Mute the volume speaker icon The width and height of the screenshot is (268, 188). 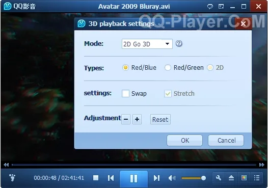tap(172, 178)
